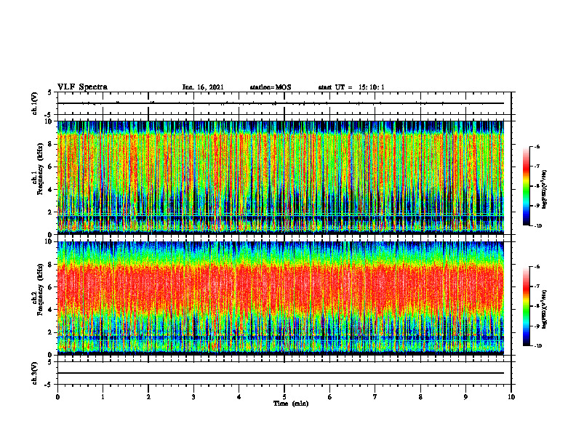576x445 pixels.
Task: Click the ch.1 voltage waveform trace
Action: [x=281, y=103]
